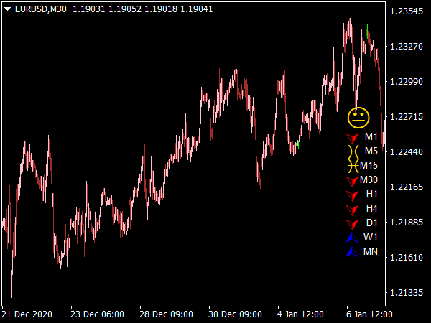Click the red down arrow next to H1
Screen dimensions: 431x323
[x=353, y=195]
